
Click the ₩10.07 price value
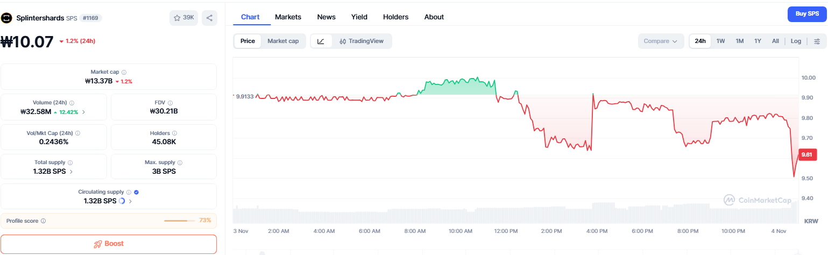pyautogui.click(x=27, y=41)
